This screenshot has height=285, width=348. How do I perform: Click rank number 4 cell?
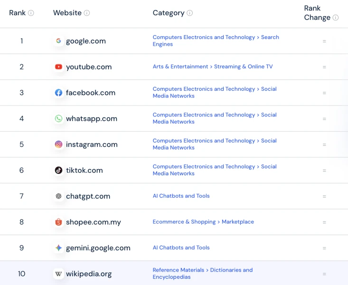point(21,118)
